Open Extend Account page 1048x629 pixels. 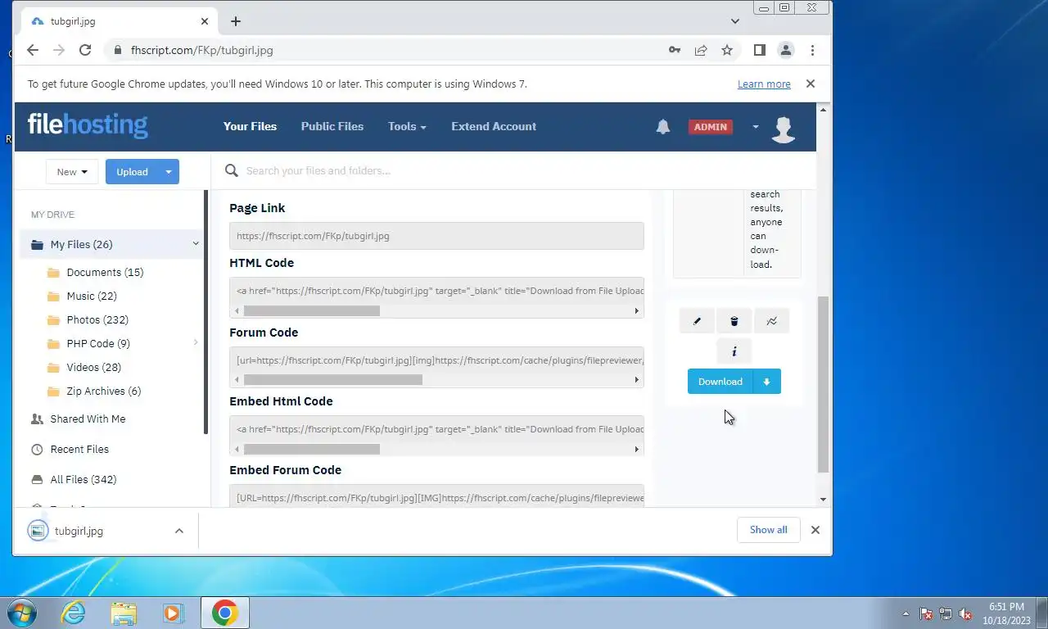[x=494, y=126]
